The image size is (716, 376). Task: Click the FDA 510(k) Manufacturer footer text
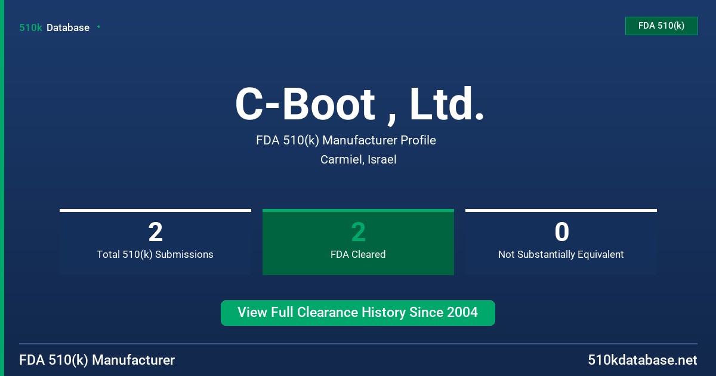coord(97,360)
